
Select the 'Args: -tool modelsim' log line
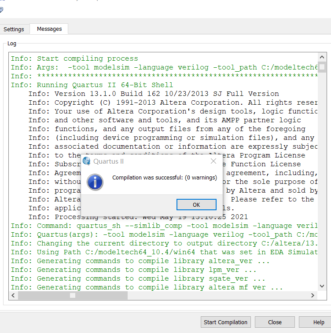point(164,67)
